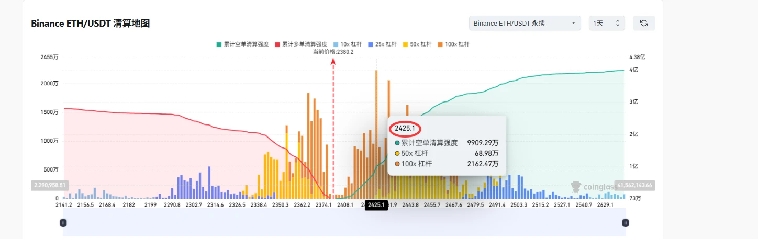Click the 2362.2 x-axis label

tap(302, 205)
